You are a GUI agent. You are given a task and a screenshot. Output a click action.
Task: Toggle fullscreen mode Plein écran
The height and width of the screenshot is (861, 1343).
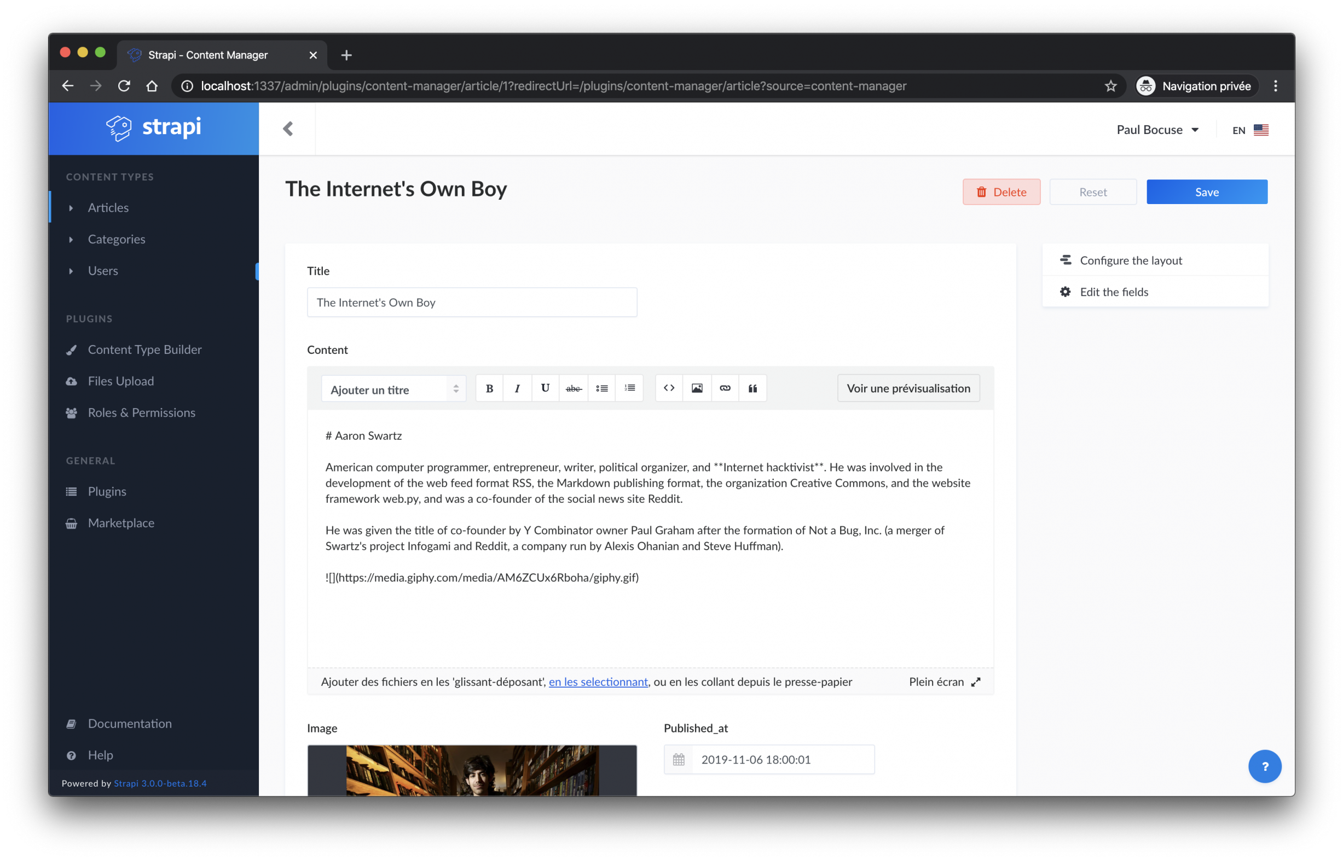[943, 681]
